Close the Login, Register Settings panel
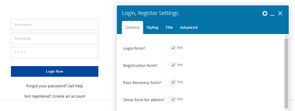Screen dimensions: 295x111 (280, 13)
